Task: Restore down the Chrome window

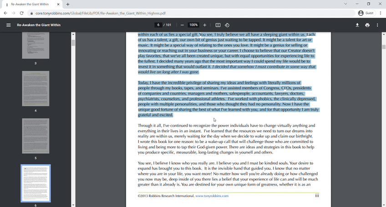Action: (369, 4)
